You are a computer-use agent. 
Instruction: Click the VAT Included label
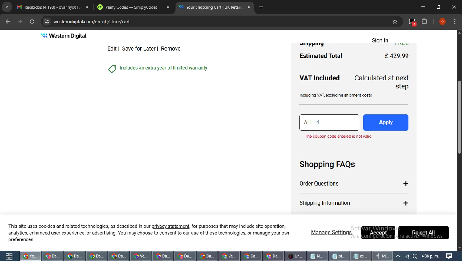pos(319,78)
